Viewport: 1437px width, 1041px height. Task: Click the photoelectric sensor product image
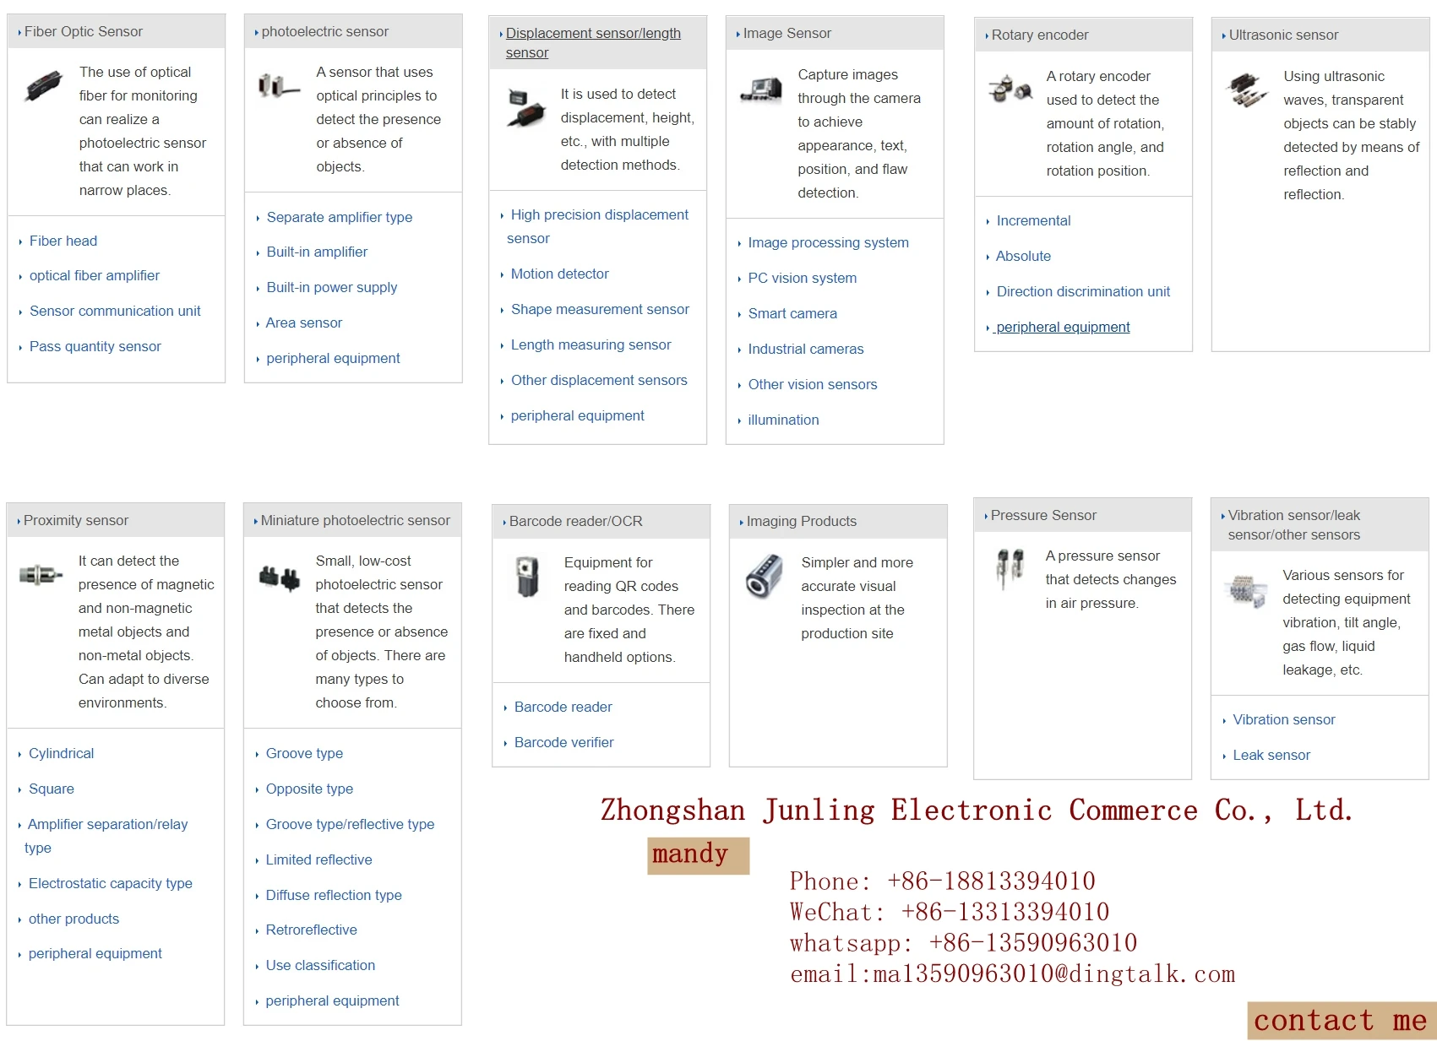[x=279, y=85]
